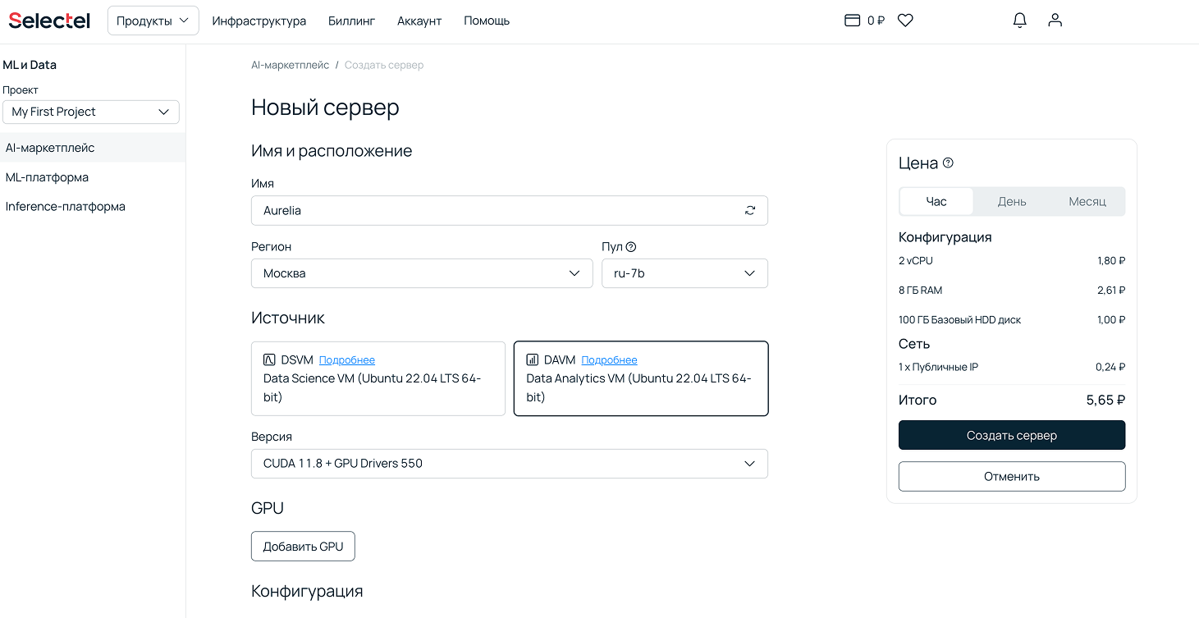Open the notifications bell
Image resolution: width=1199 pixels, height=618 pixels.
pyautogui.click(x=1019, y=21)
